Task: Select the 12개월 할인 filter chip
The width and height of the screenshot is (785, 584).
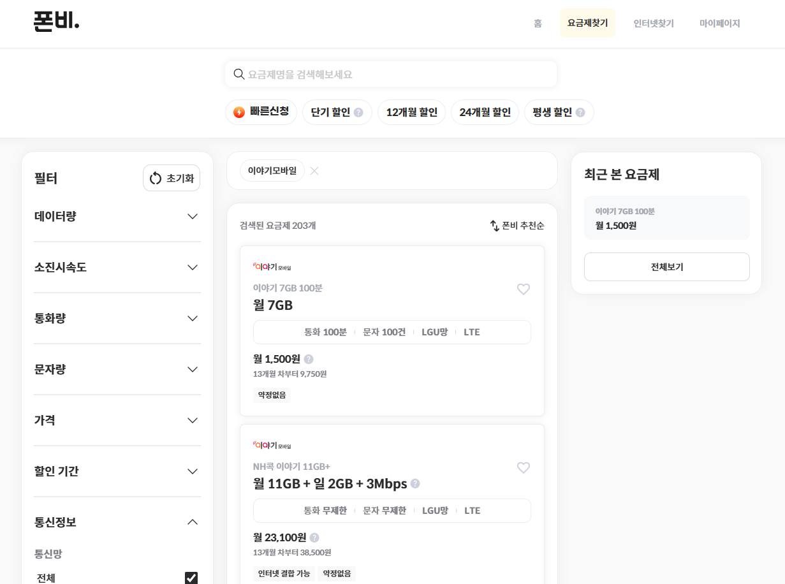Action: 411,112
